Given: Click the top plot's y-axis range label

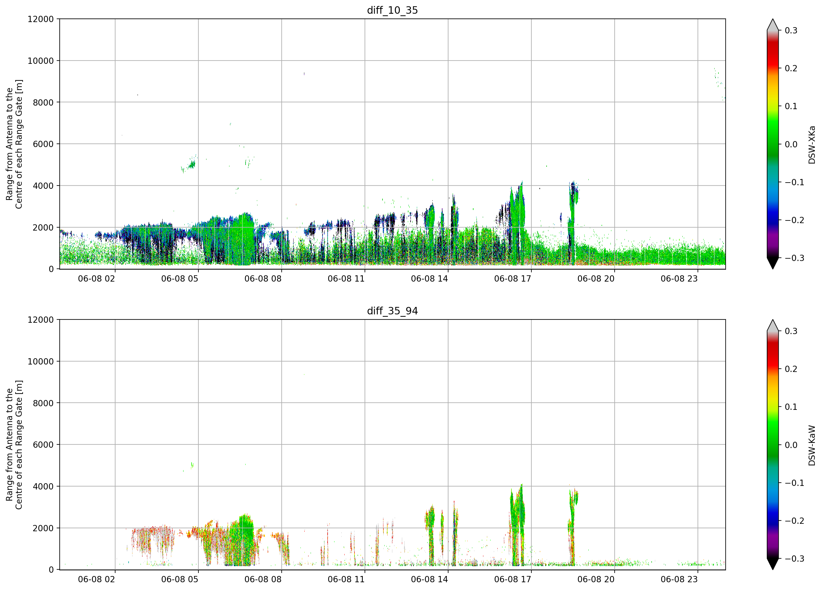Looking at the screenshot, I should (14, 144).
